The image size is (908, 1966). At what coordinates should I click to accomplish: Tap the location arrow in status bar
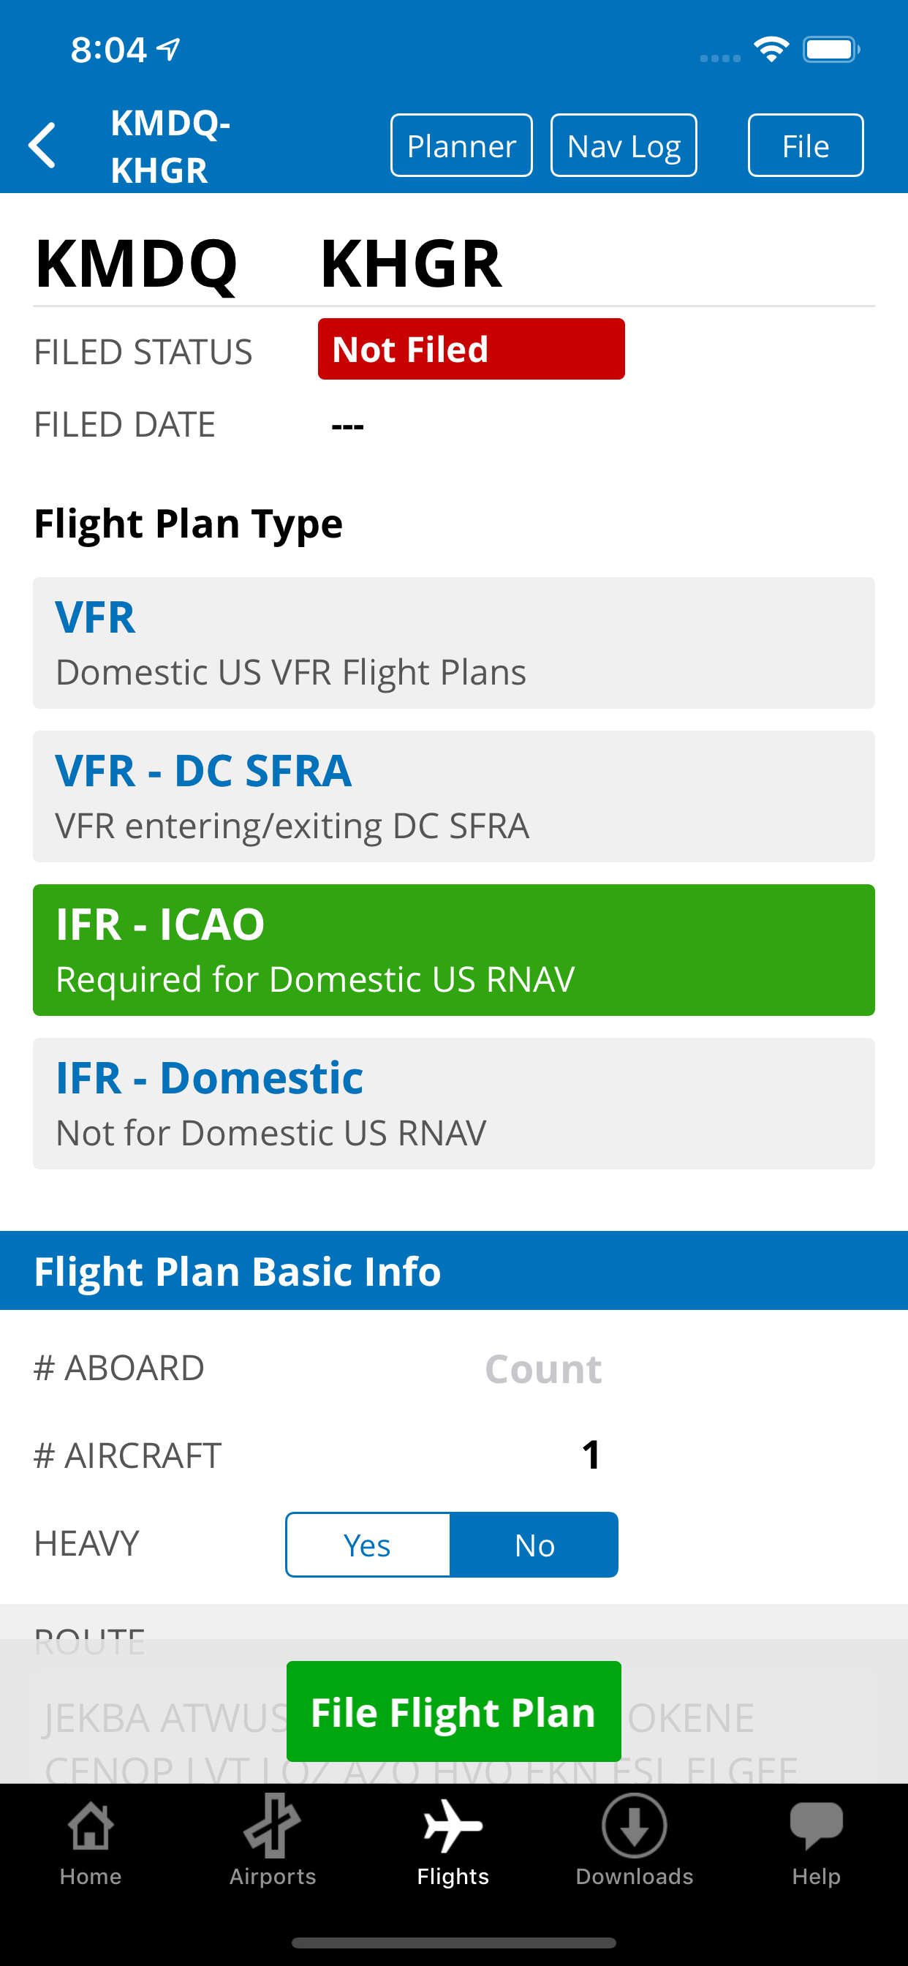coord(169,50)
